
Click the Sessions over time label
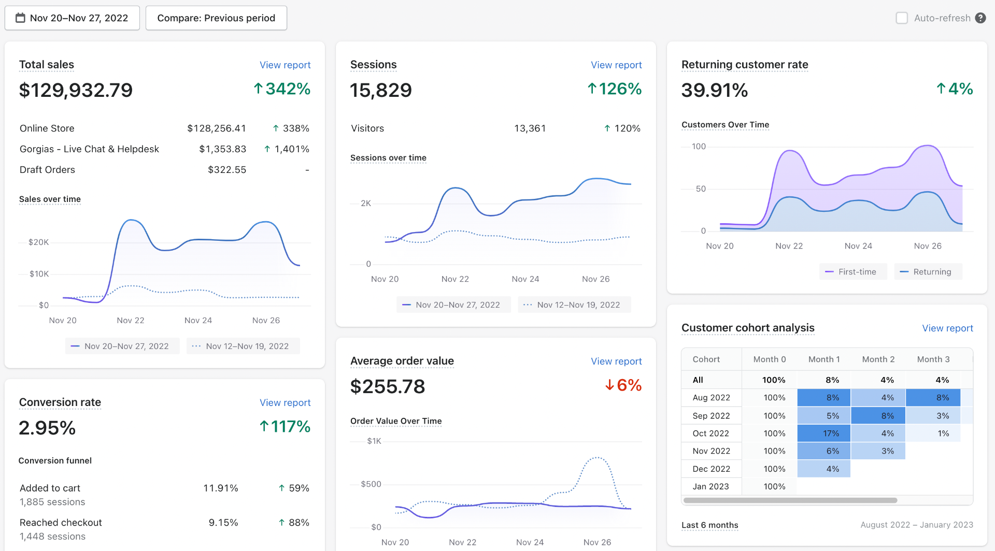388,158
